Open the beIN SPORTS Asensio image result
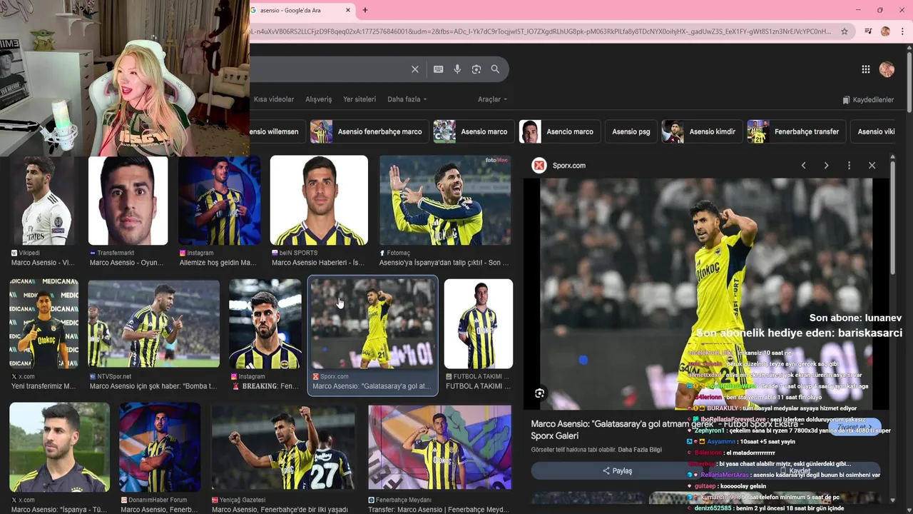 319,201
